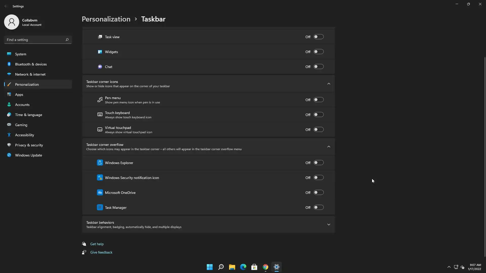Open the Get help link
Viewport: 486px width, 273px height.
[97, 244]
